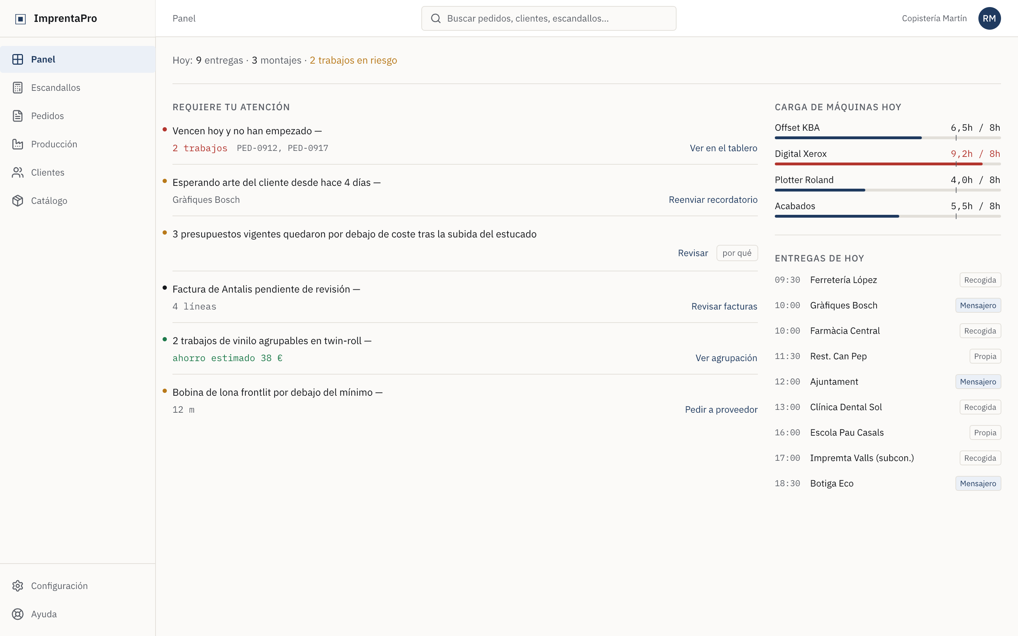Viewport: 1018px width, 636px height.
Task: Select the Escola Pau Casals delivery
Action: pyautogui.click(x=888, y=433)
